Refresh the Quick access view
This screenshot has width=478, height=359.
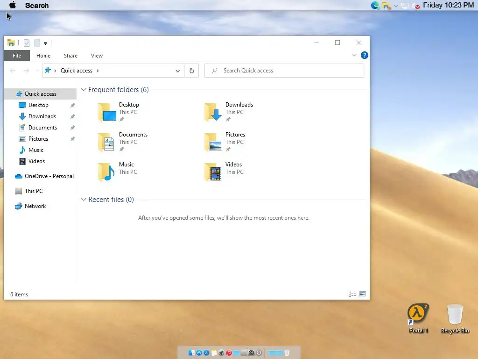pos(192,71)
